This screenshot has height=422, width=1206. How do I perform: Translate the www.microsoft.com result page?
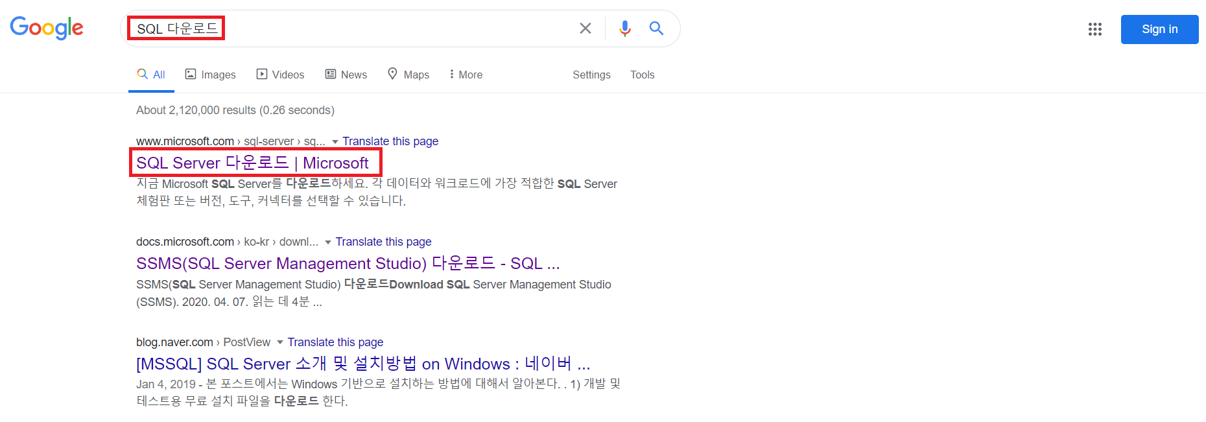tap(390, 141)
